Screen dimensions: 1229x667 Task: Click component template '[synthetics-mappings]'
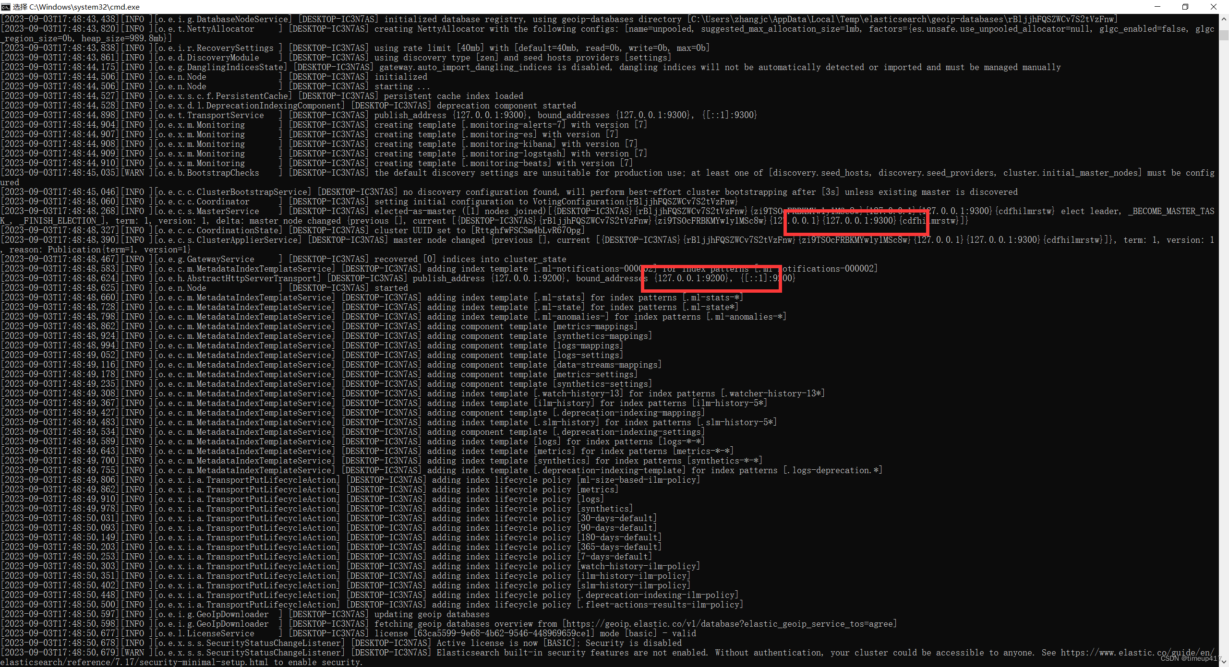[602, 336]
